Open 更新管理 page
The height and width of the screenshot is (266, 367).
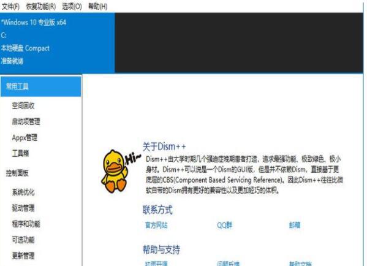coord(23,256)
